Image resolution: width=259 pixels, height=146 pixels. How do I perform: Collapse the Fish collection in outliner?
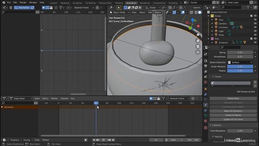point(208,39)
